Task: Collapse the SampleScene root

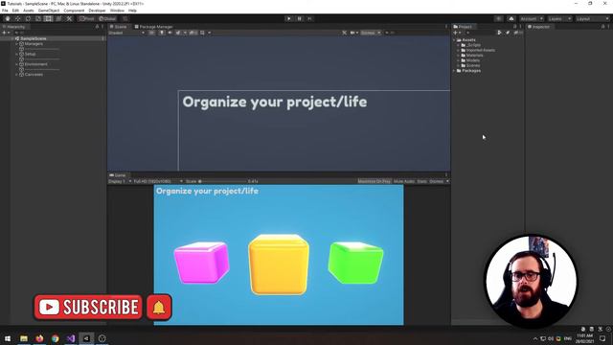Action: point(12,38)
